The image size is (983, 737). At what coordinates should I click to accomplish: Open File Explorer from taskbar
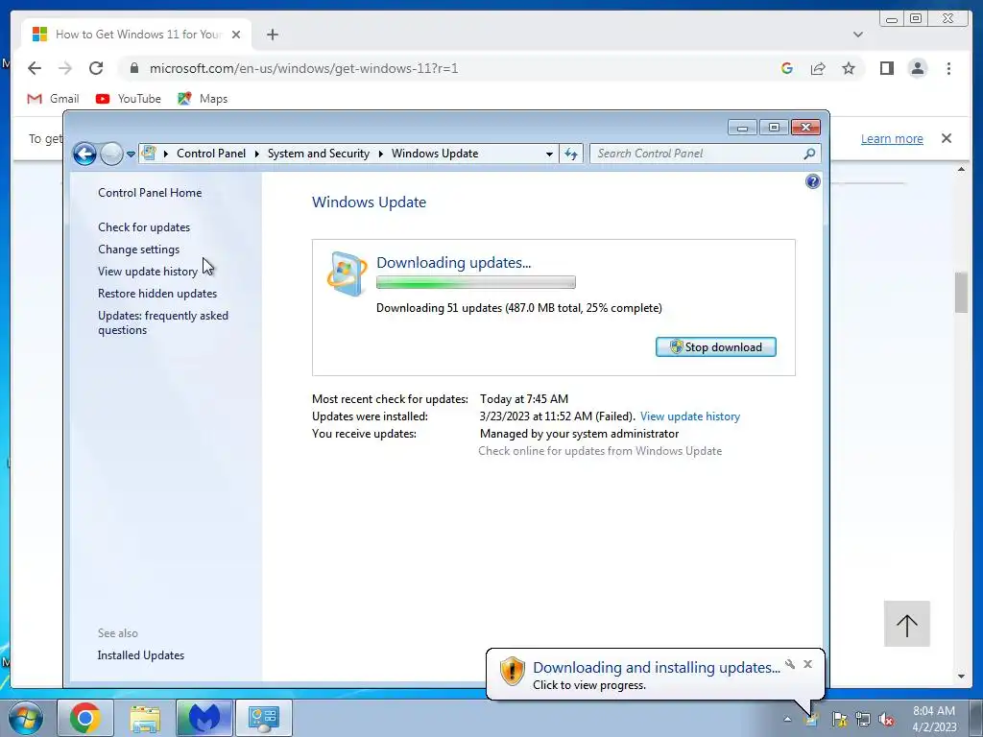pos(145,718)
